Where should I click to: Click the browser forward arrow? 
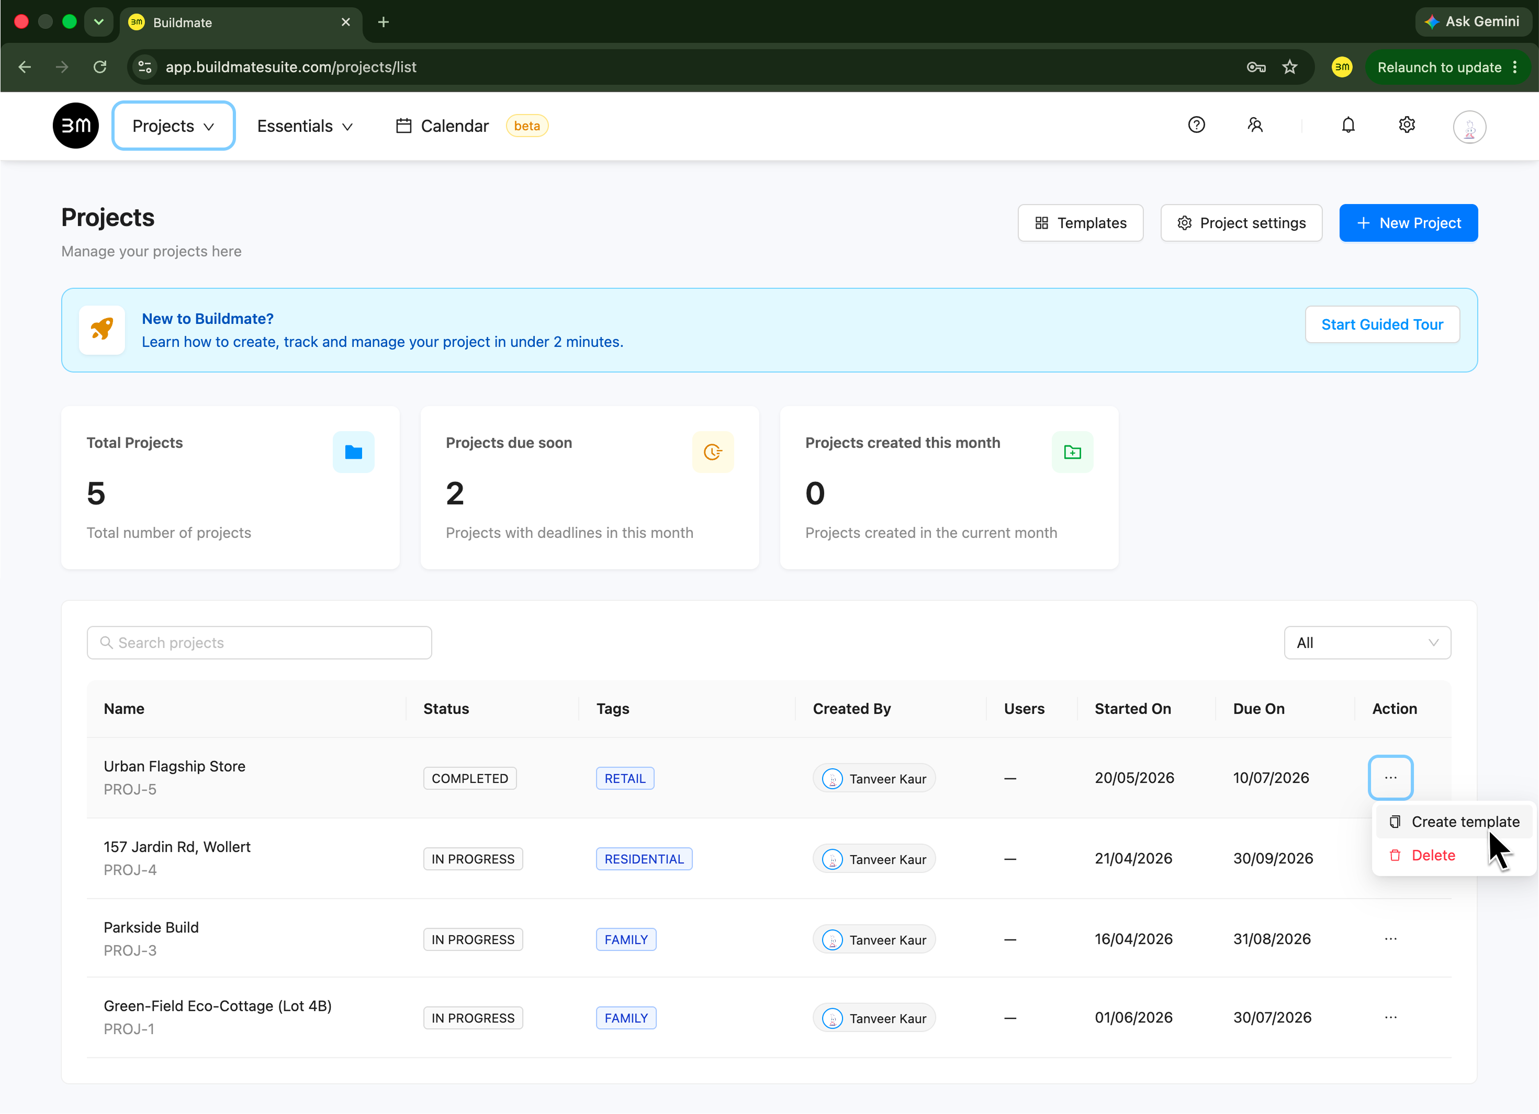62,67
